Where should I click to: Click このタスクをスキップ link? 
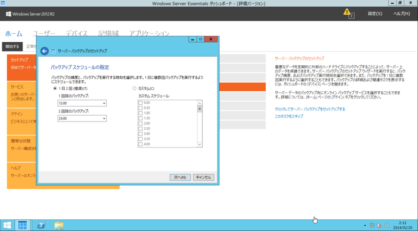tap(289, 116)
